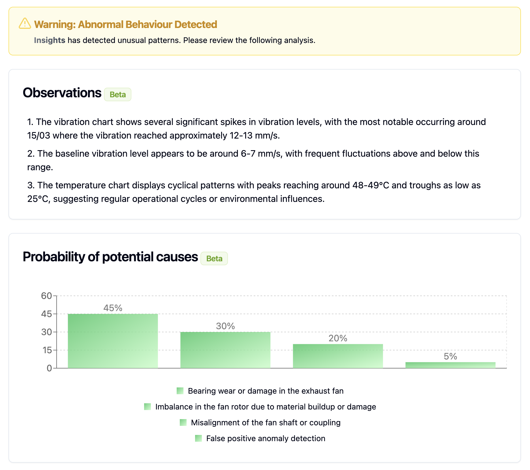Toggle the Imbalance in the fan rotor legend label
This screenshot has width=530, height=470.
(266, 407)
